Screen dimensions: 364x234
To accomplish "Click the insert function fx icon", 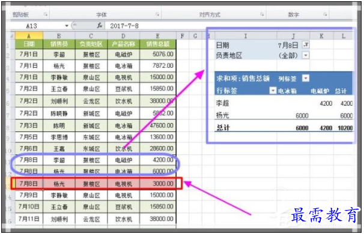I will pyautogui.click(x=100, y=26).
